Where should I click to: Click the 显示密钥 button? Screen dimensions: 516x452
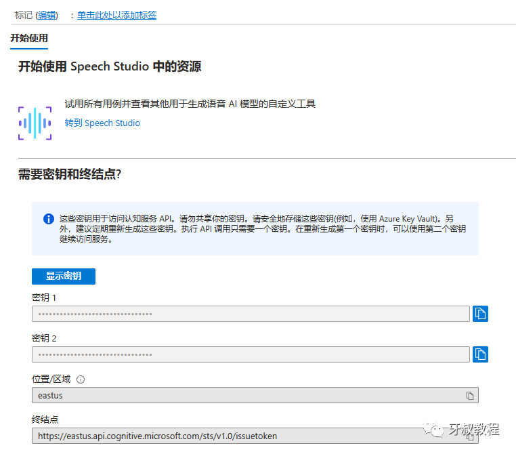(64, 276)
